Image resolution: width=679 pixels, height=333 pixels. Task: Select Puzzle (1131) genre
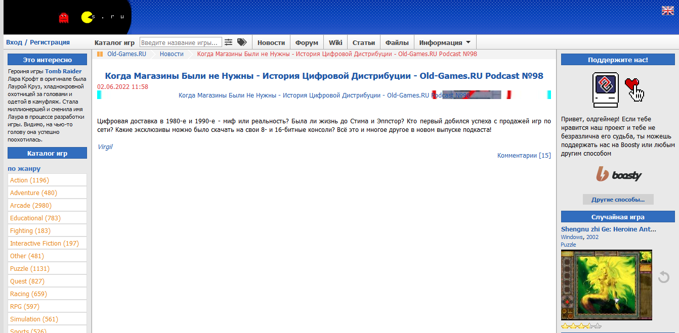click(47, 268)
